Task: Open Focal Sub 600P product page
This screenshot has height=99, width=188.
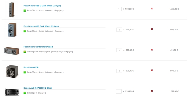Action: tap(31, 67)
